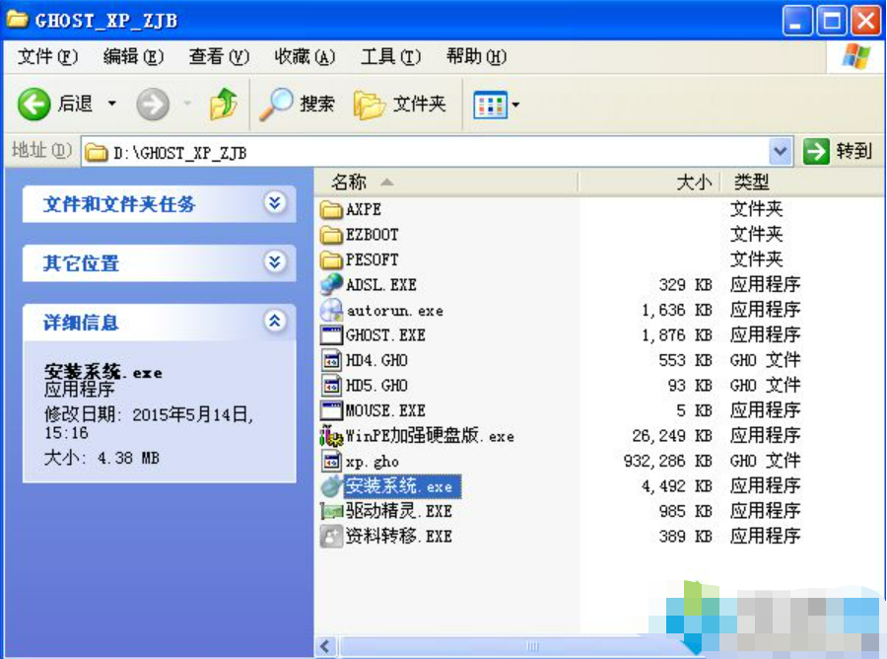This screenshot has height=659, width=887.
Task: Expand the 文件和文件夹任务 panel
Action: 275,202
